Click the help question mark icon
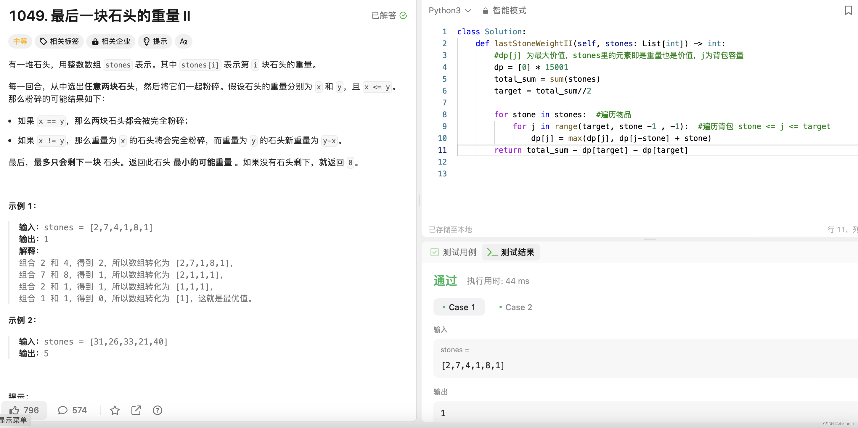Image resolution: width=858 pixels, height=428 pixels. tap(157, 410)
